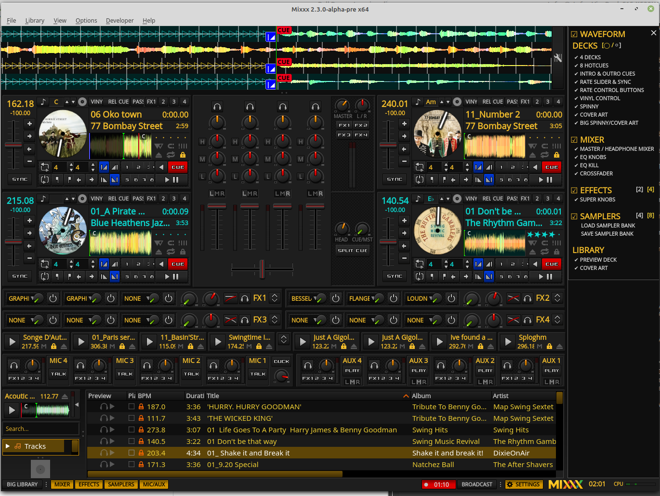Click the DUCK button in the microphone section

(x=281, y=361)
